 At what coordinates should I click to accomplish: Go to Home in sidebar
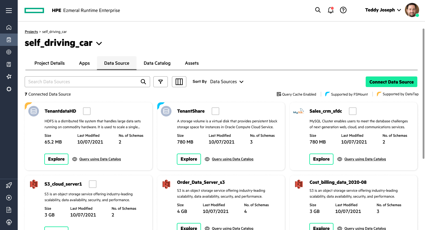pyautogui.click(x=9, y=27)
